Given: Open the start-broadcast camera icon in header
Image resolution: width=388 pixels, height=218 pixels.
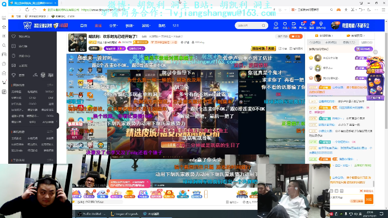Looking at the screenshot, I should click(294, 25).
